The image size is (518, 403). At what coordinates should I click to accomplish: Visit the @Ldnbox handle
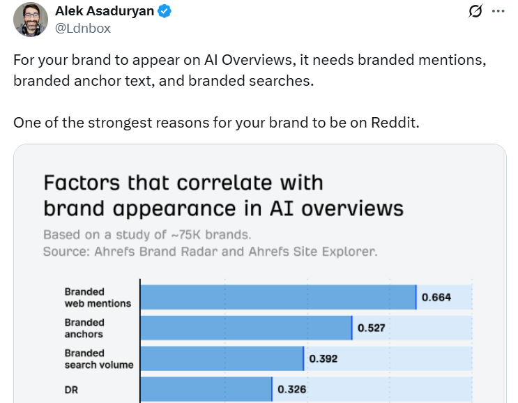click(82, 28)
